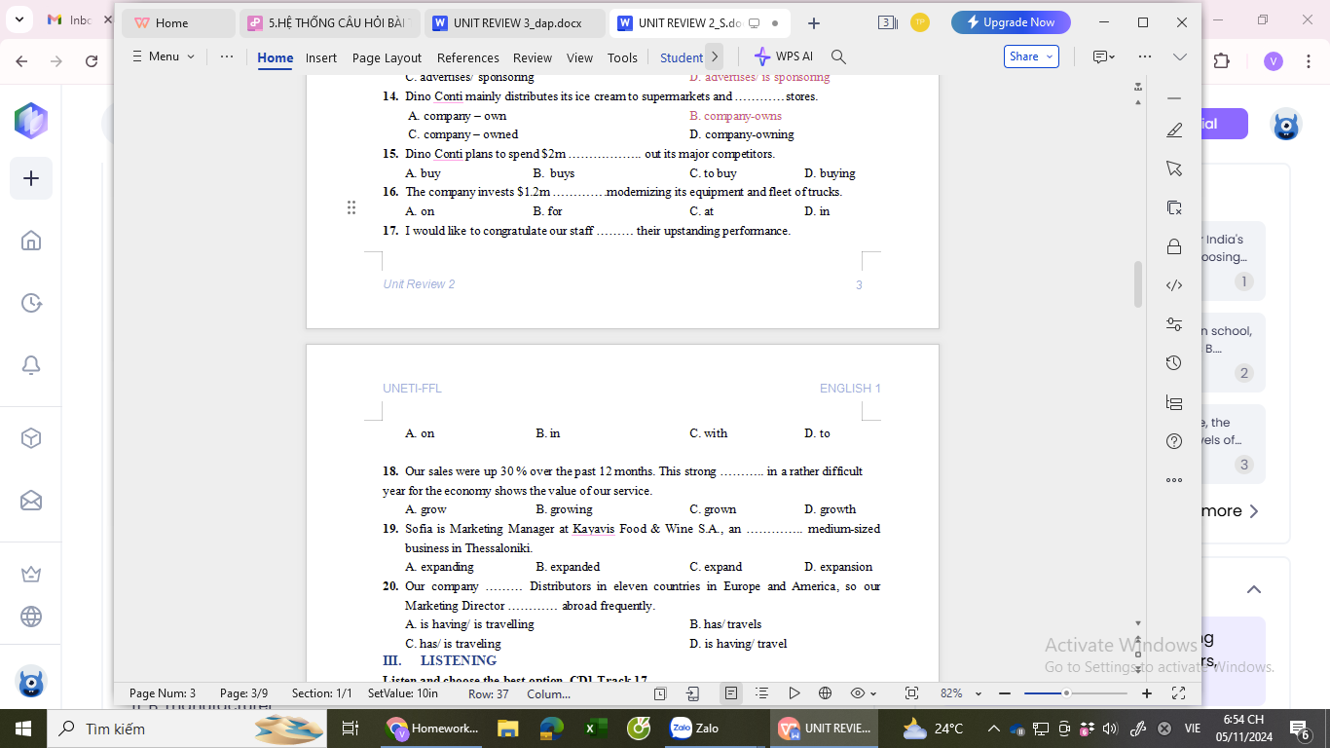Expand more ribbon tabs with the right arrow
Viewport: 1330px width, 748px height.
[715, 56]
